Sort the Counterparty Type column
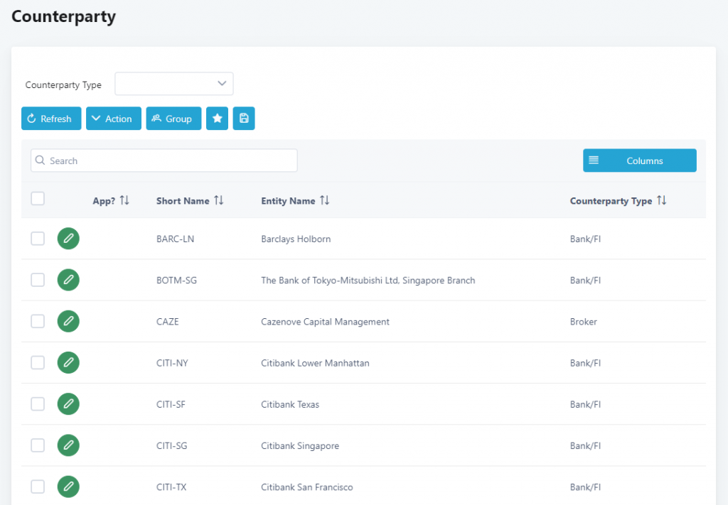The image size is (728, 505). 661,201
